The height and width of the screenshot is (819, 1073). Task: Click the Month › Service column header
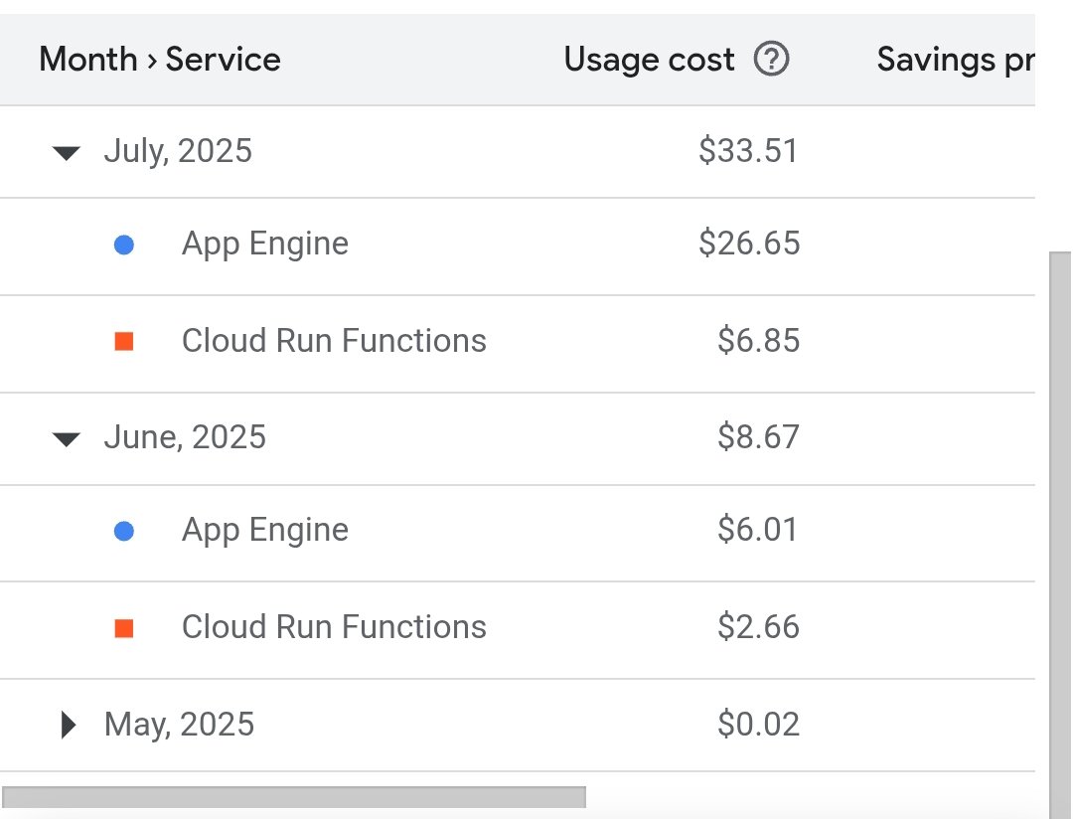159,59
